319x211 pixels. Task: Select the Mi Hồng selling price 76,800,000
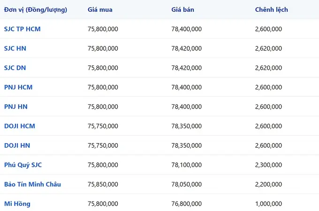pyautogui.click(x=186, y=204)
